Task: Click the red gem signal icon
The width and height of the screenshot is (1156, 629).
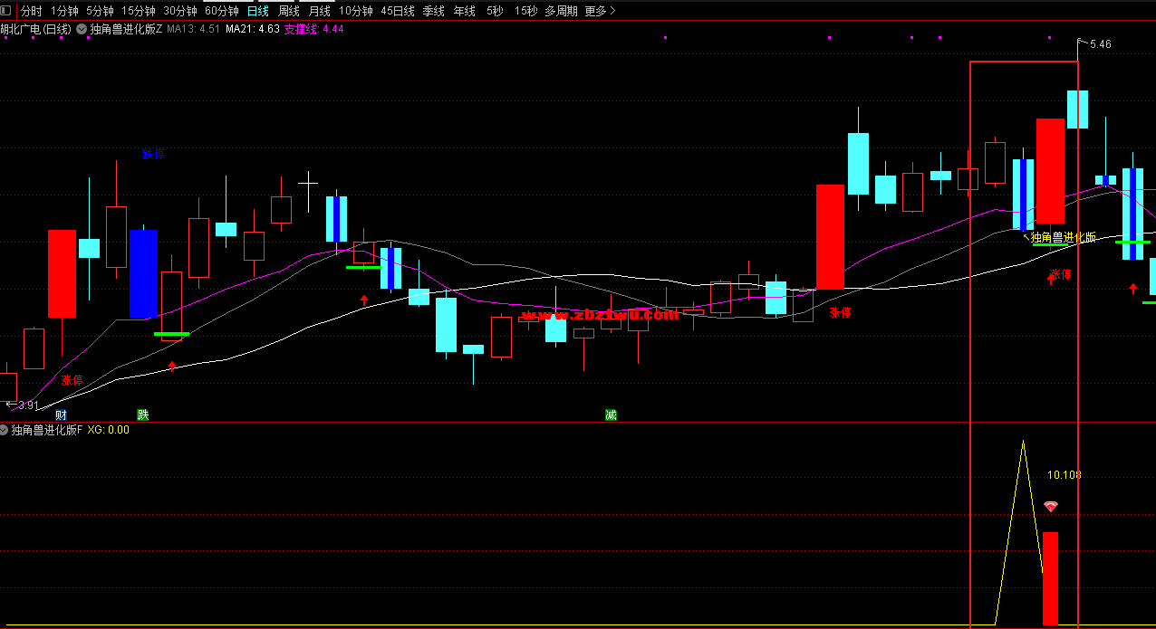Action: 1050,506
